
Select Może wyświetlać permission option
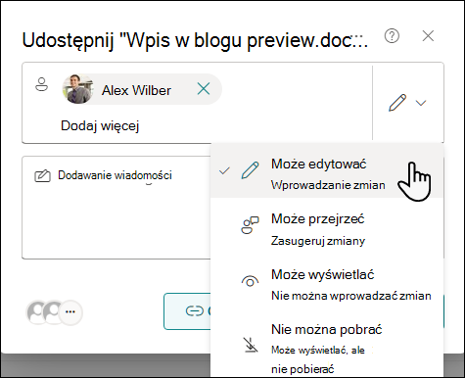pyautogui.click(x=326, y=281)
